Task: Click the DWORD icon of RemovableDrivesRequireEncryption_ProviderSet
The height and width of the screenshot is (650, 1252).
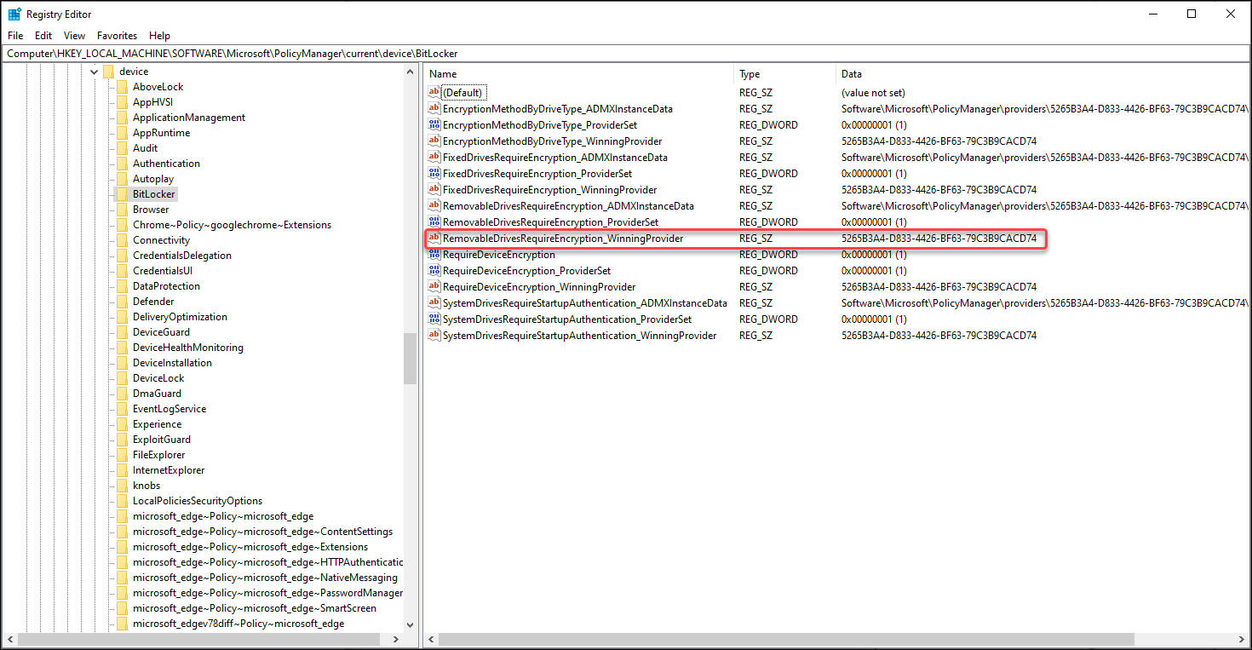Action: [x=434, y=221]
